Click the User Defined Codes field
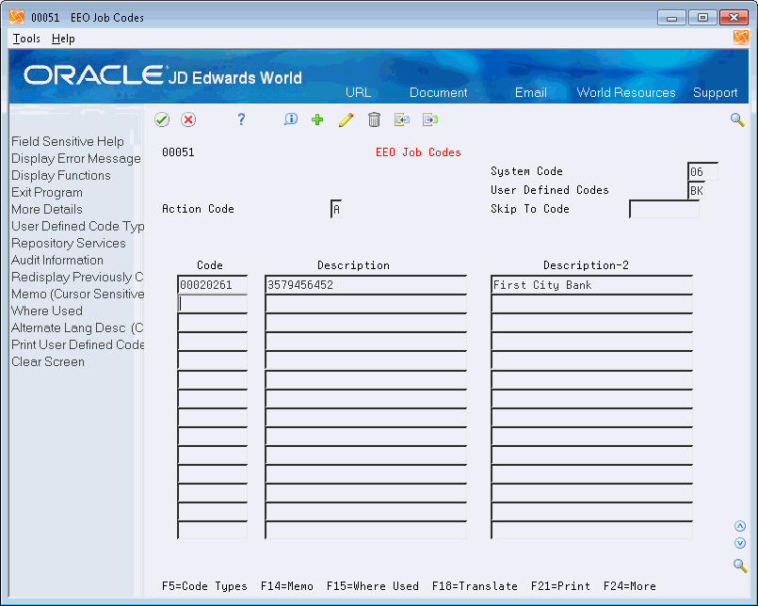Viewport: 758px width, 606px height. tap(696, 190)
